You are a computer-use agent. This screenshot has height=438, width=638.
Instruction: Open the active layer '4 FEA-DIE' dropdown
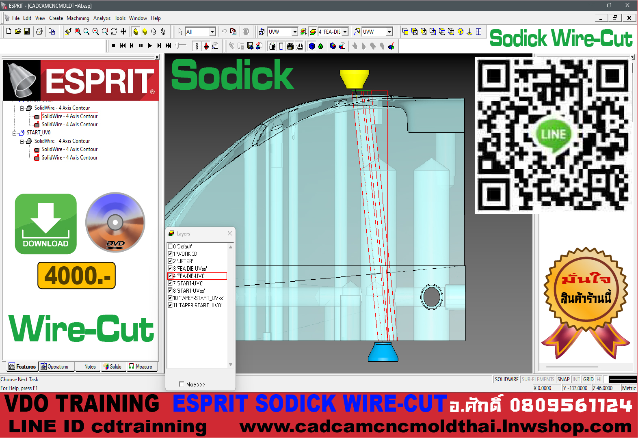pyautogui.click(x=345, y=32)
